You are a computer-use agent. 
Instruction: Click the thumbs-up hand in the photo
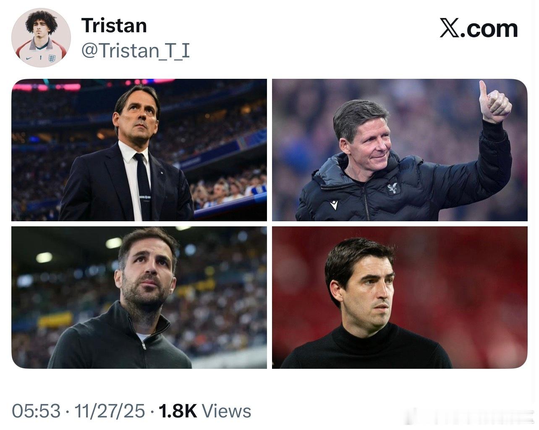pos(496,102)
